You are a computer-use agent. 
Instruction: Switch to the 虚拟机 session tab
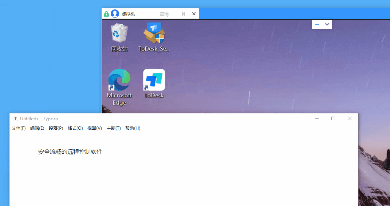pos(128,14)
